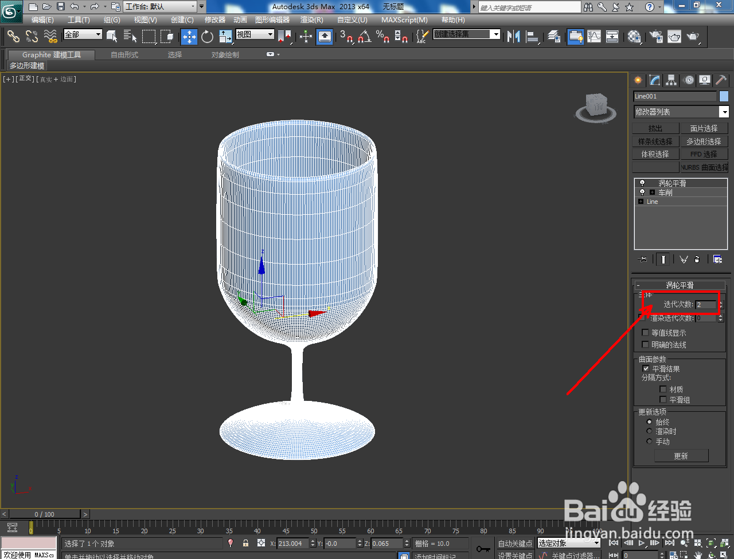Click the Align tool icon
Viewport: 734px width, 559px height.
pyautogui.click(x=533, y=37)
